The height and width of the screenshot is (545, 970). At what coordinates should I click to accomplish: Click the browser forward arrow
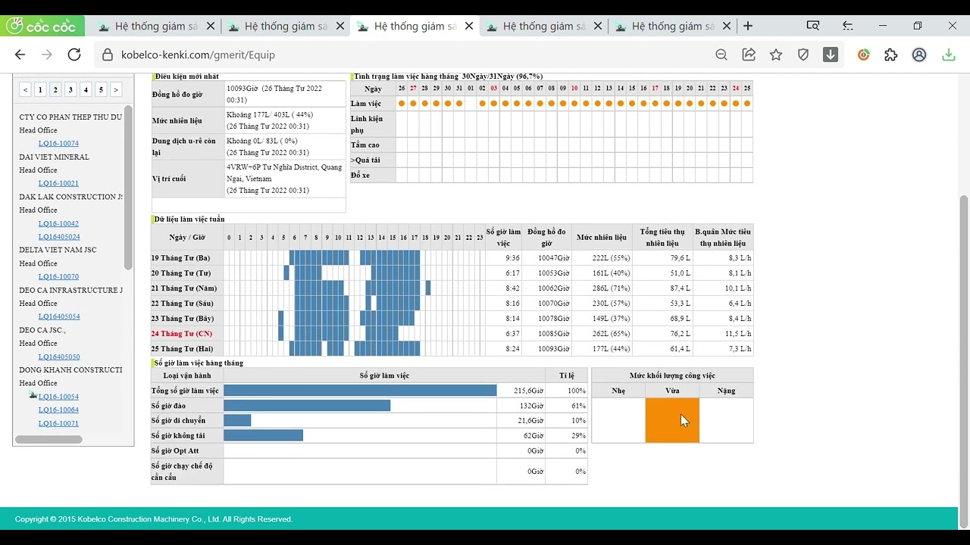47,54
